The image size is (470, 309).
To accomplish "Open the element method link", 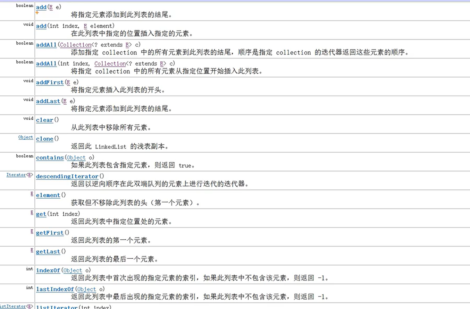I will tap(48, 195).
